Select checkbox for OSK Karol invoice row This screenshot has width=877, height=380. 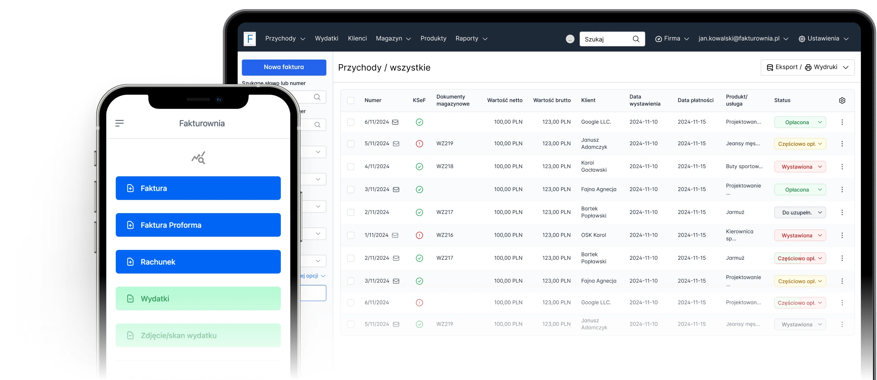click(351, 235)
